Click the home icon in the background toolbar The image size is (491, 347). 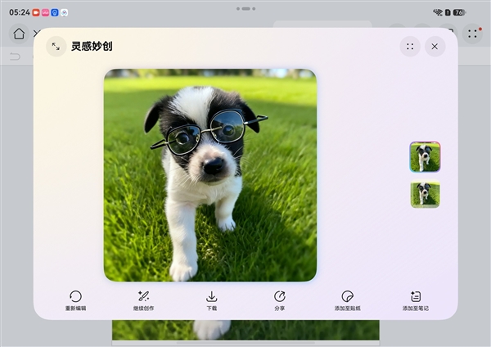(19, 34)
